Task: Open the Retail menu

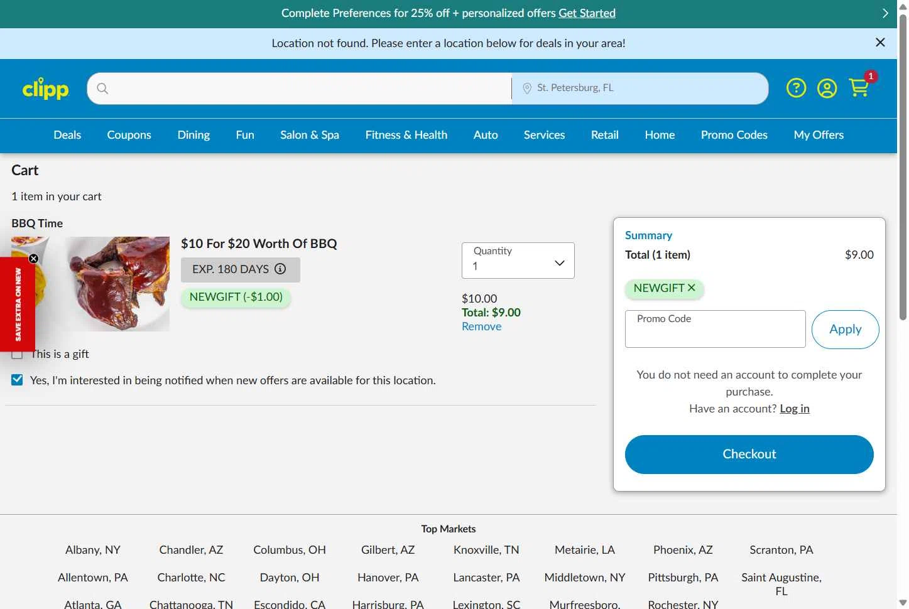Action: pos(605,135)
